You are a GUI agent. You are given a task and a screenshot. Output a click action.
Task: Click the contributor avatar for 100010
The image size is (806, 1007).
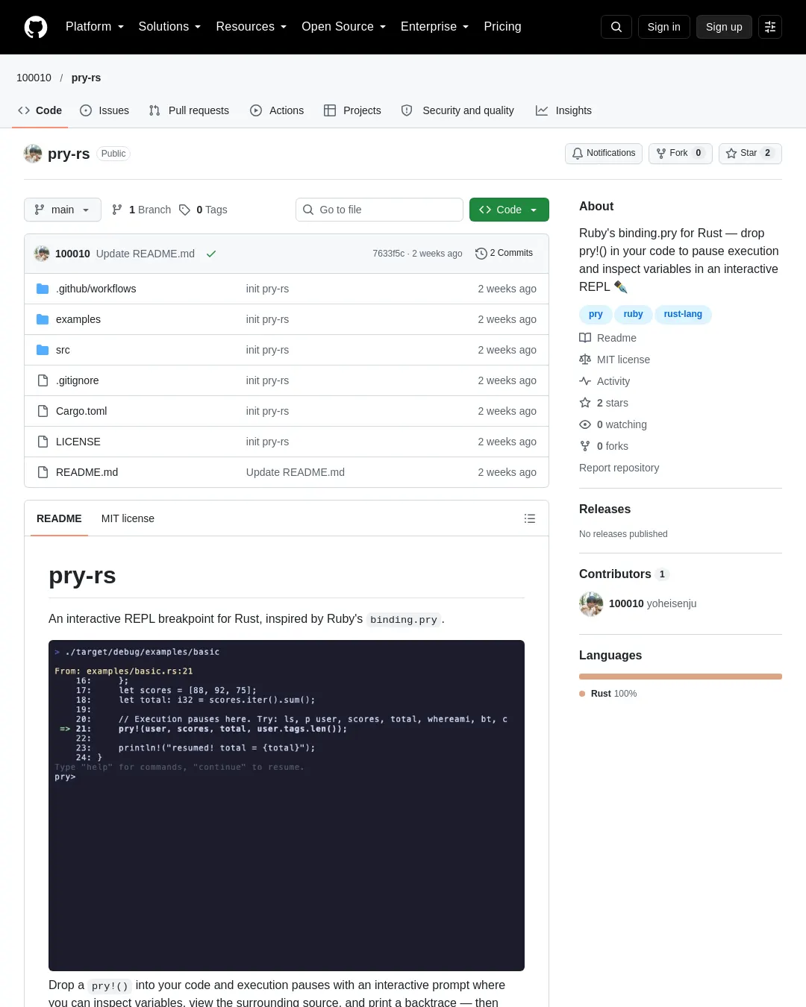(x=591, y=604)
